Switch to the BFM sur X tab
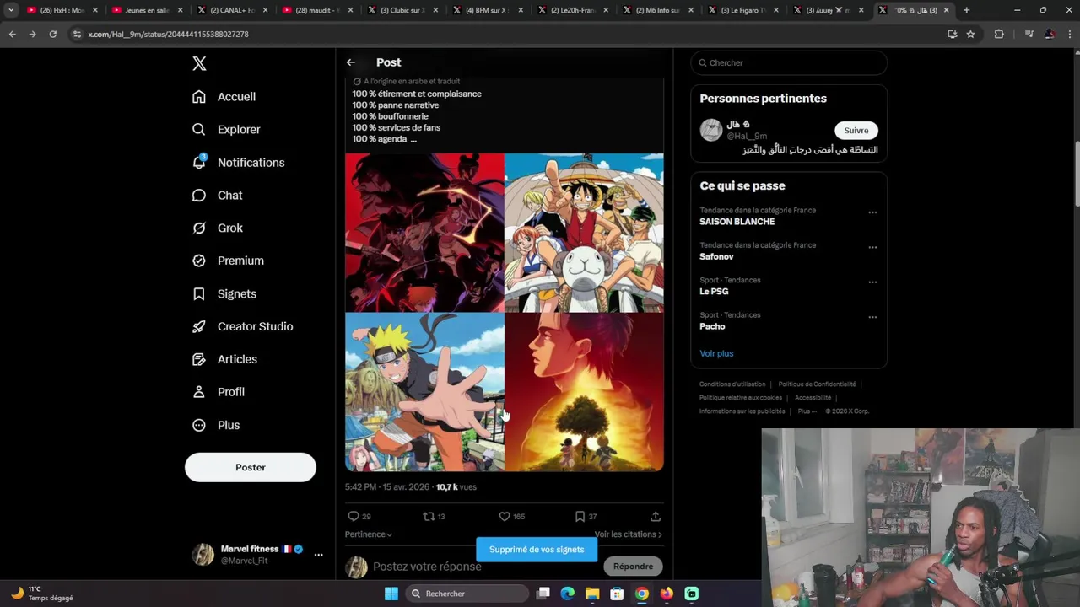1080x607 pixels. click(x=489, y=10)
